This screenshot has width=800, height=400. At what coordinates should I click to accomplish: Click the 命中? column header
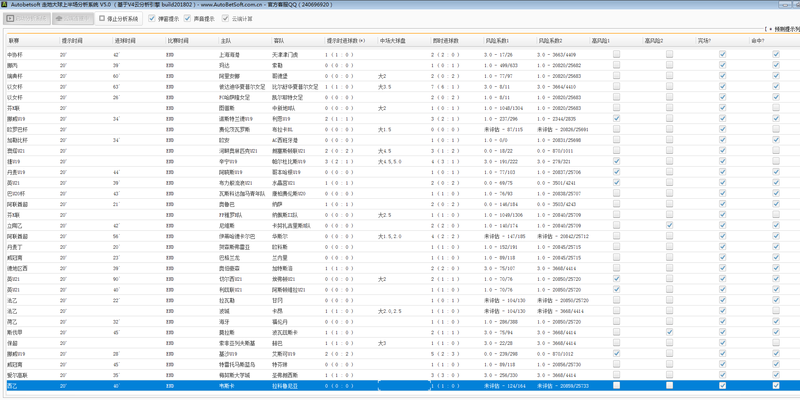coord(758,41)
